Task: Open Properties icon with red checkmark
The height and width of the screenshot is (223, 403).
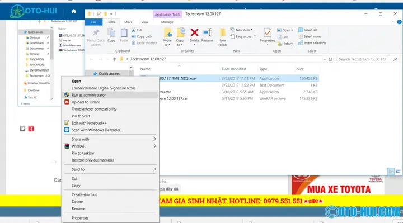Action: 268,33
